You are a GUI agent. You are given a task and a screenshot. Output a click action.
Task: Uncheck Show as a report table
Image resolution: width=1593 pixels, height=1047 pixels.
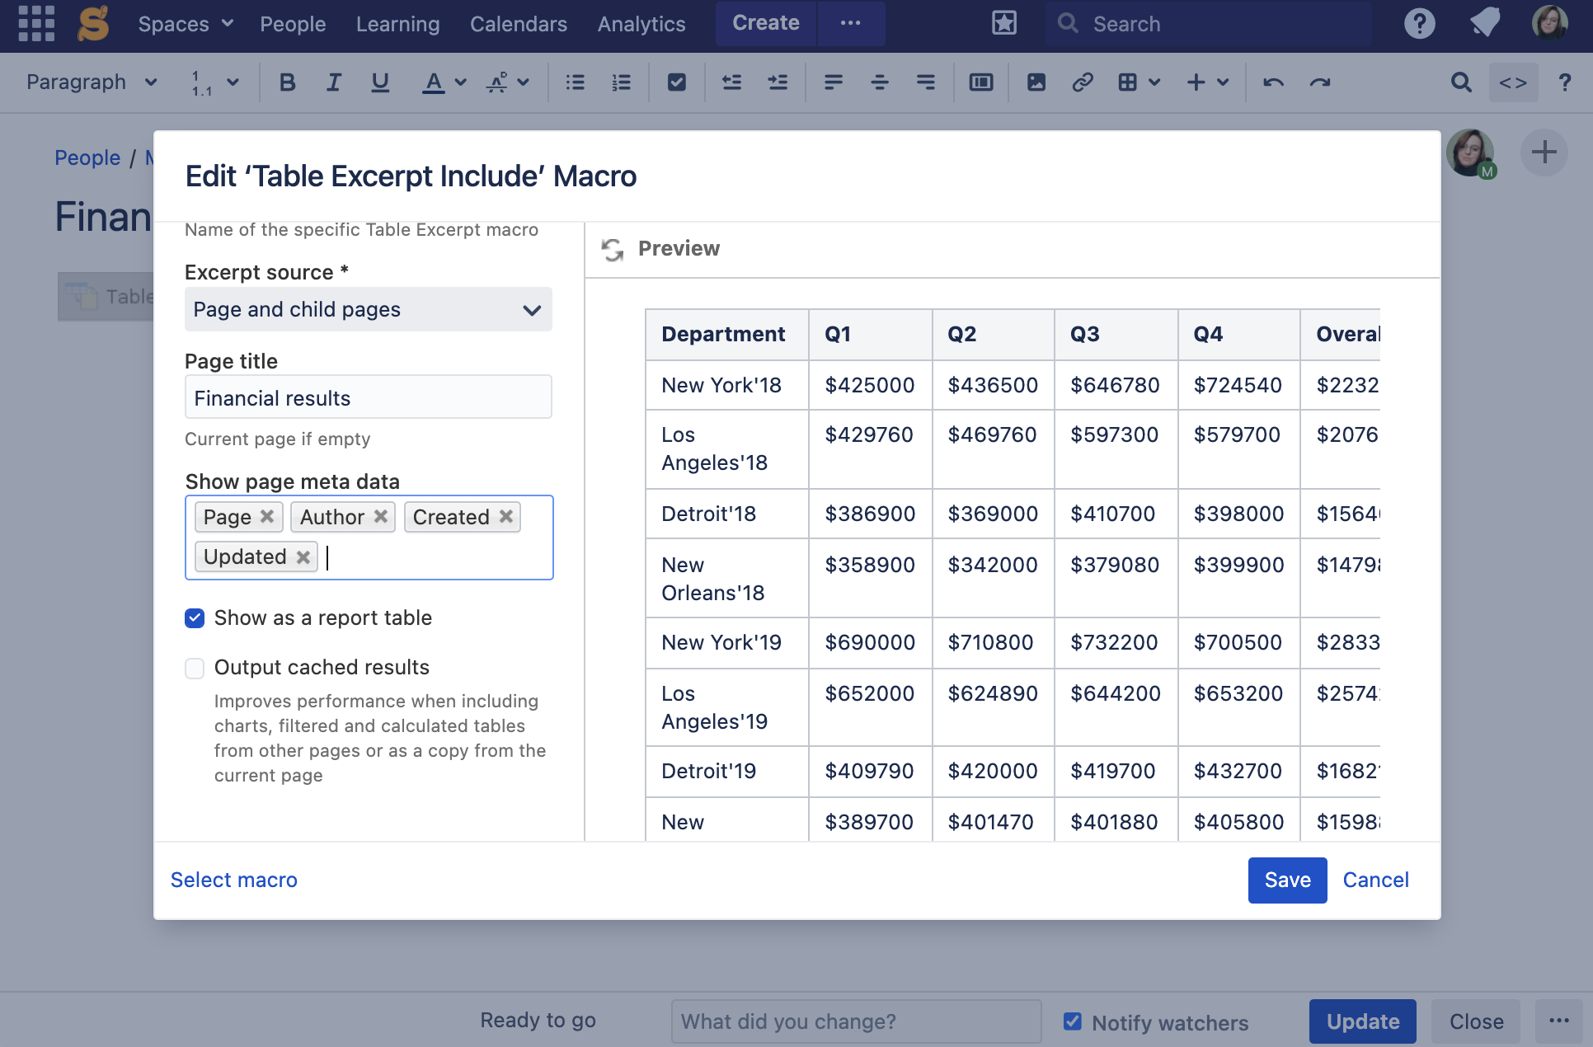pos(195,618)
